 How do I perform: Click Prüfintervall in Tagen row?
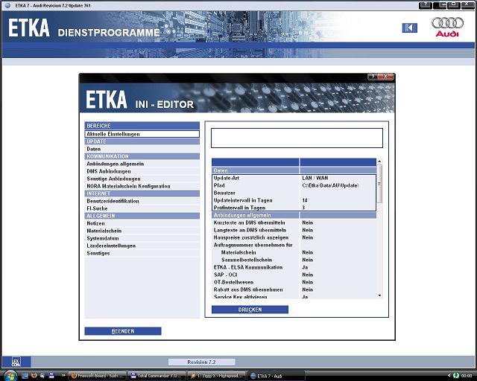[294, 208]
